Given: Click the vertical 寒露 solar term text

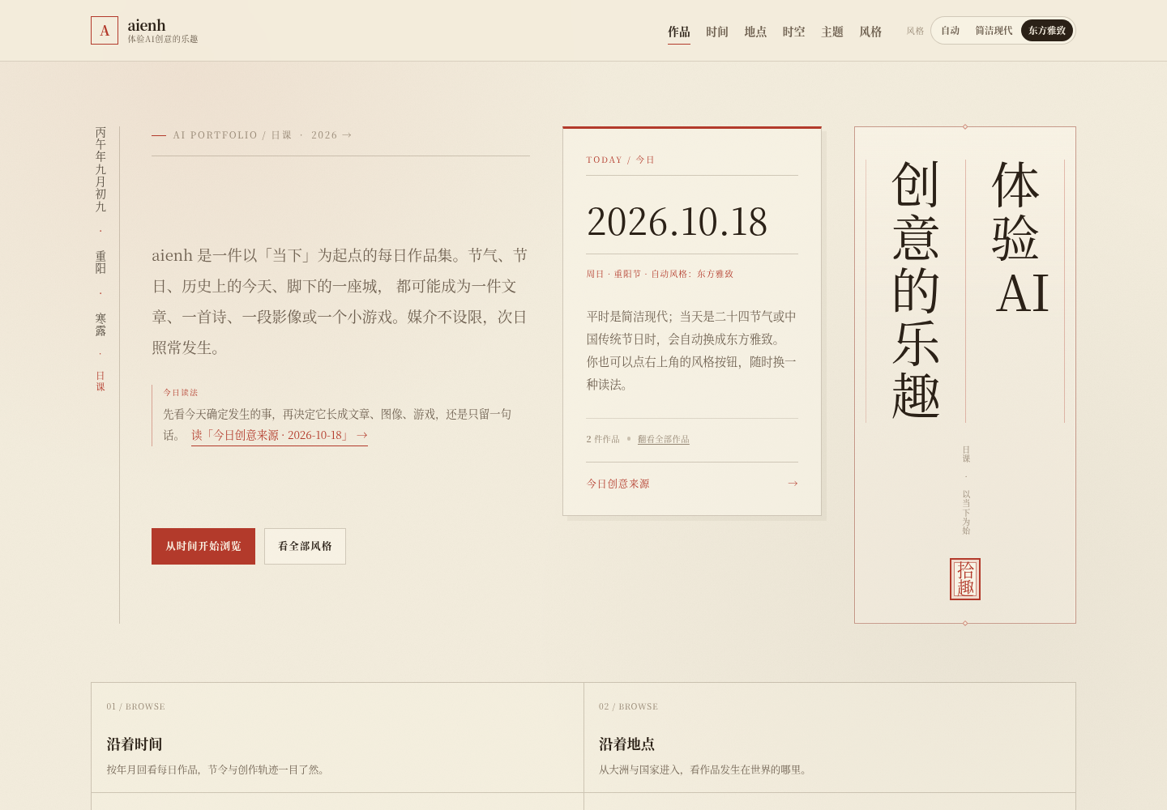Looking at the screenshot, I should 100,325.
